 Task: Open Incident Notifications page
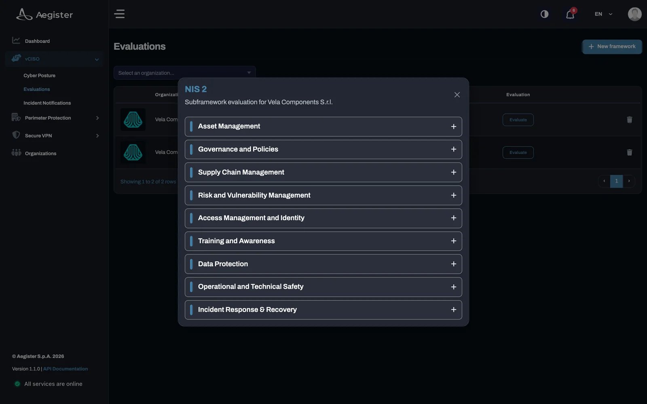(x=47, y=103)
